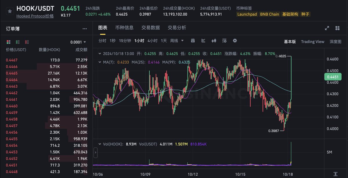
Task: Select the 4小时 time interval
Action: (x=153, y=41)
